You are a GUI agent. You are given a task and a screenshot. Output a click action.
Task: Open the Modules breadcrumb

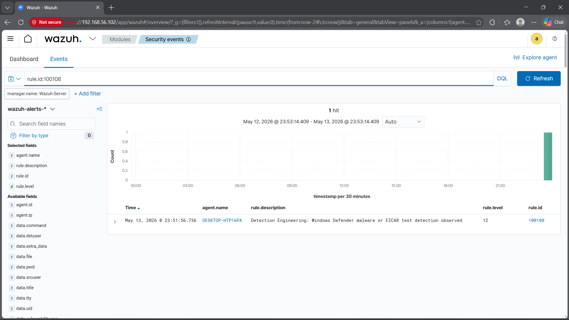[x=120, y=39]
